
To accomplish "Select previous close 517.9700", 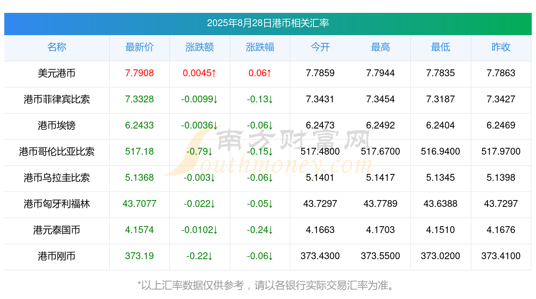I will click(501, 152).
